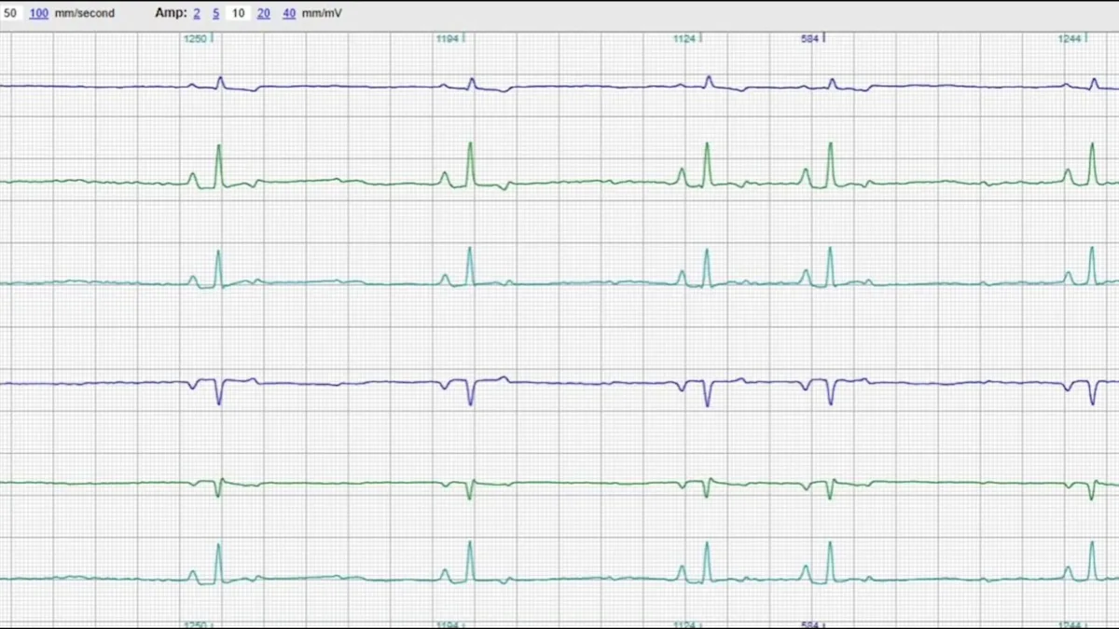
Task: Click the 1194 ms beat marker in upper ruler
Action: 449,39
